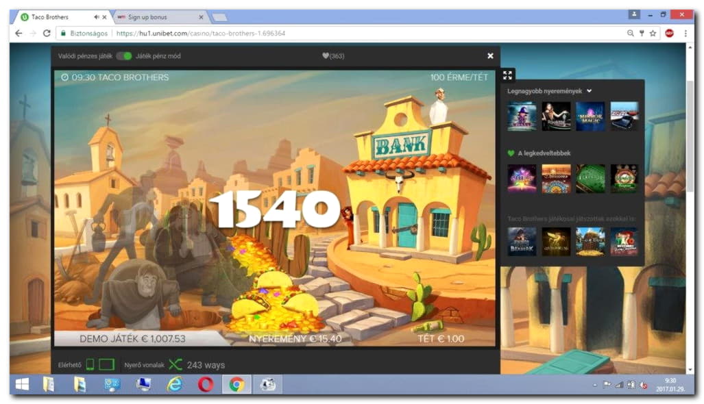Launch Internet Explorer from the taskbar
The image size is (704, 404).
pyautogui.click(x=174, y=385)
